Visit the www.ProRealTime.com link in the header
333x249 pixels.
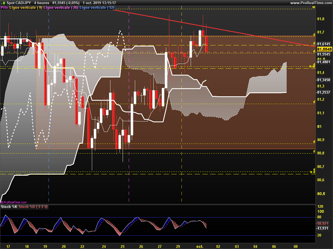pos(311,3)
